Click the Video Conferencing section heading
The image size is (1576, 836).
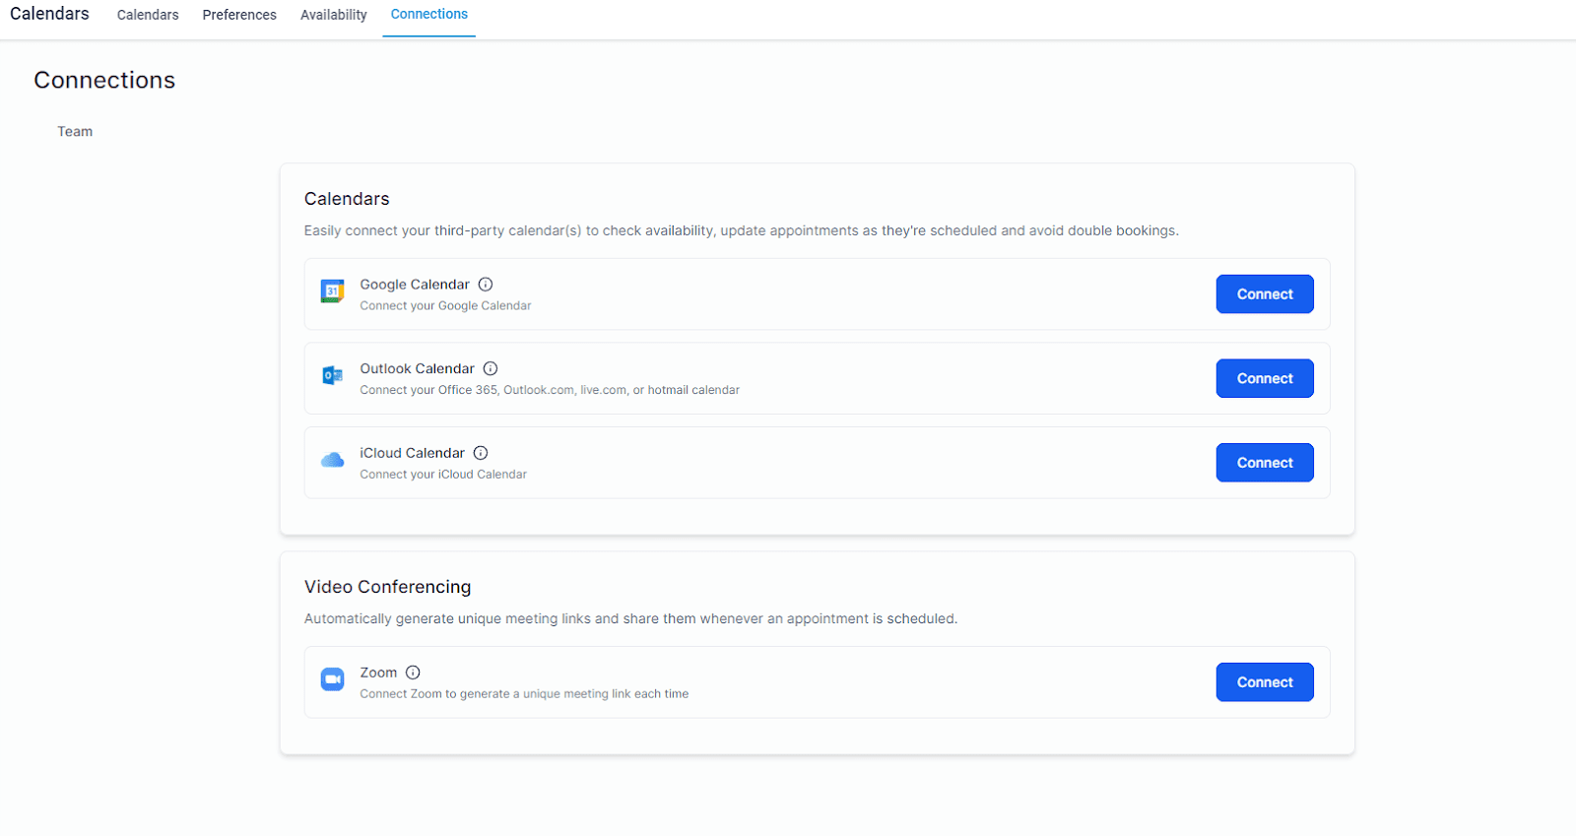[387, 587]
